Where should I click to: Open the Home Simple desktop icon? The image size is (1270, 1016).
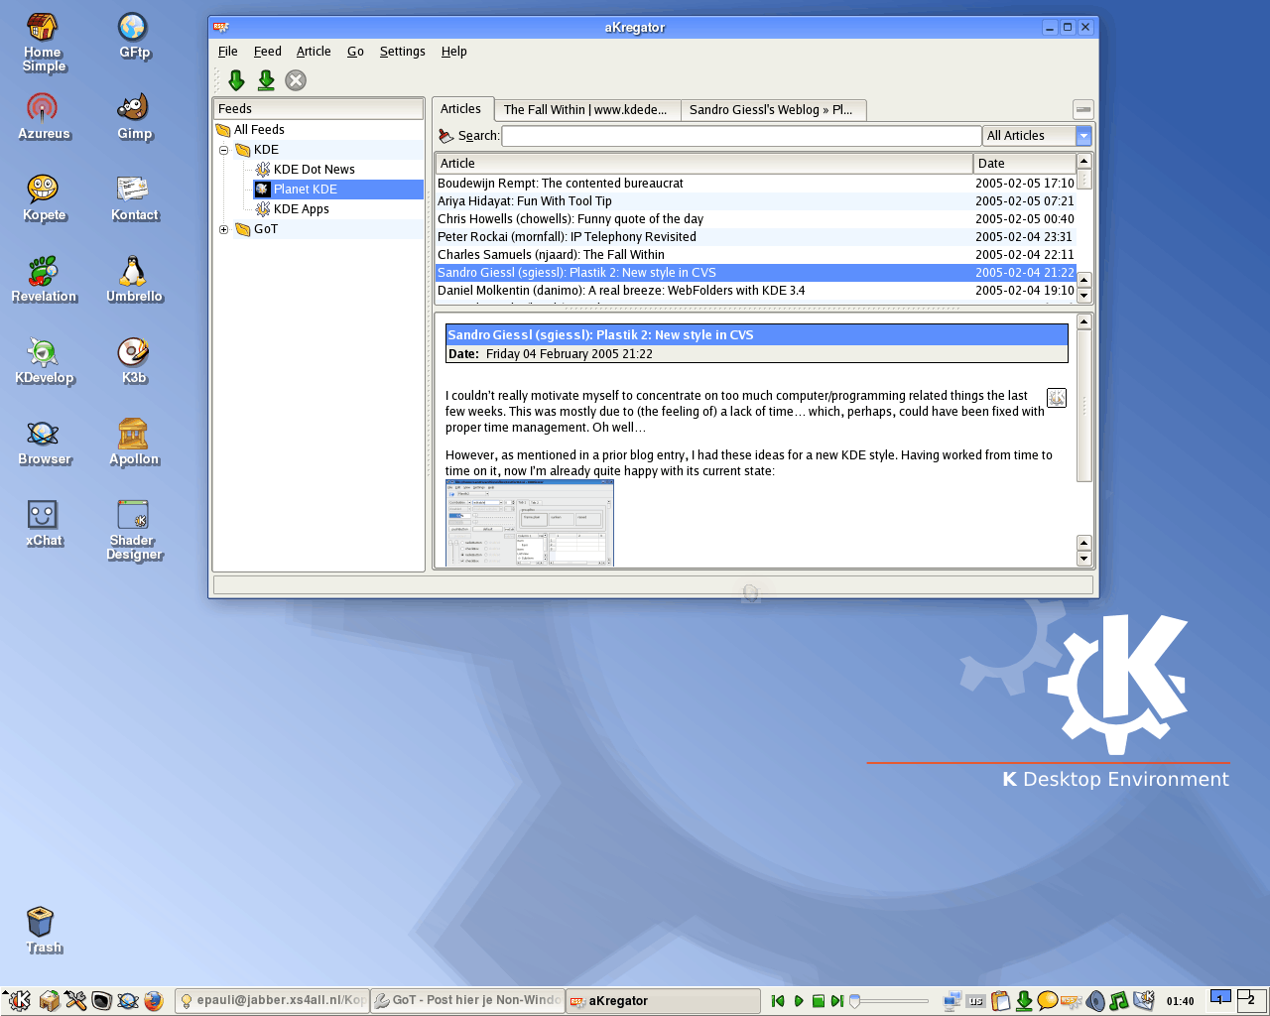point(43,44)
